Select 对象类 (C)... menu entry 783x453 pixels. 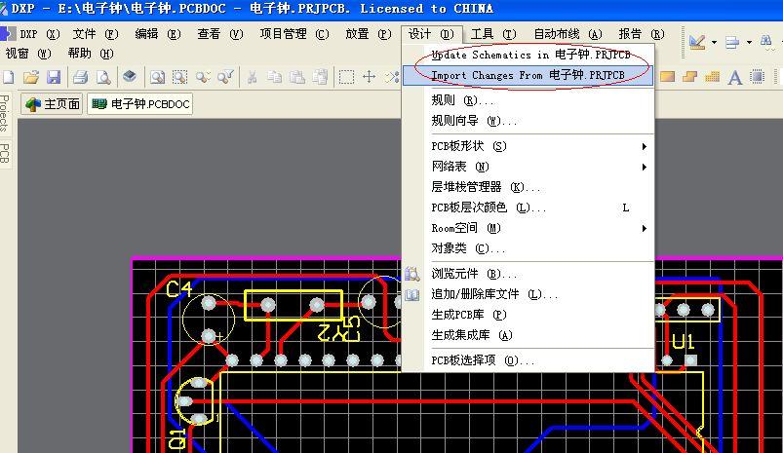point(528,248)
